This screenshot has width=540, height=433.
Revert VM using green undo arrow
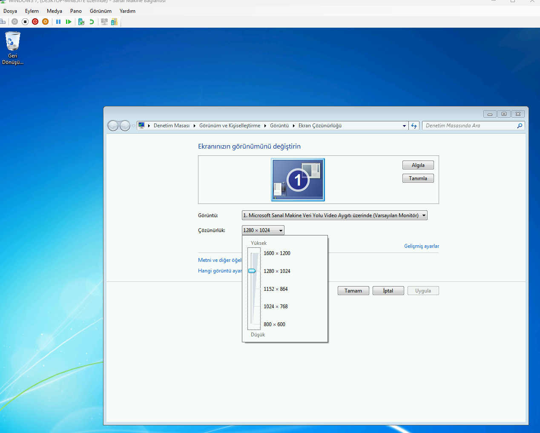coord(92,22)
